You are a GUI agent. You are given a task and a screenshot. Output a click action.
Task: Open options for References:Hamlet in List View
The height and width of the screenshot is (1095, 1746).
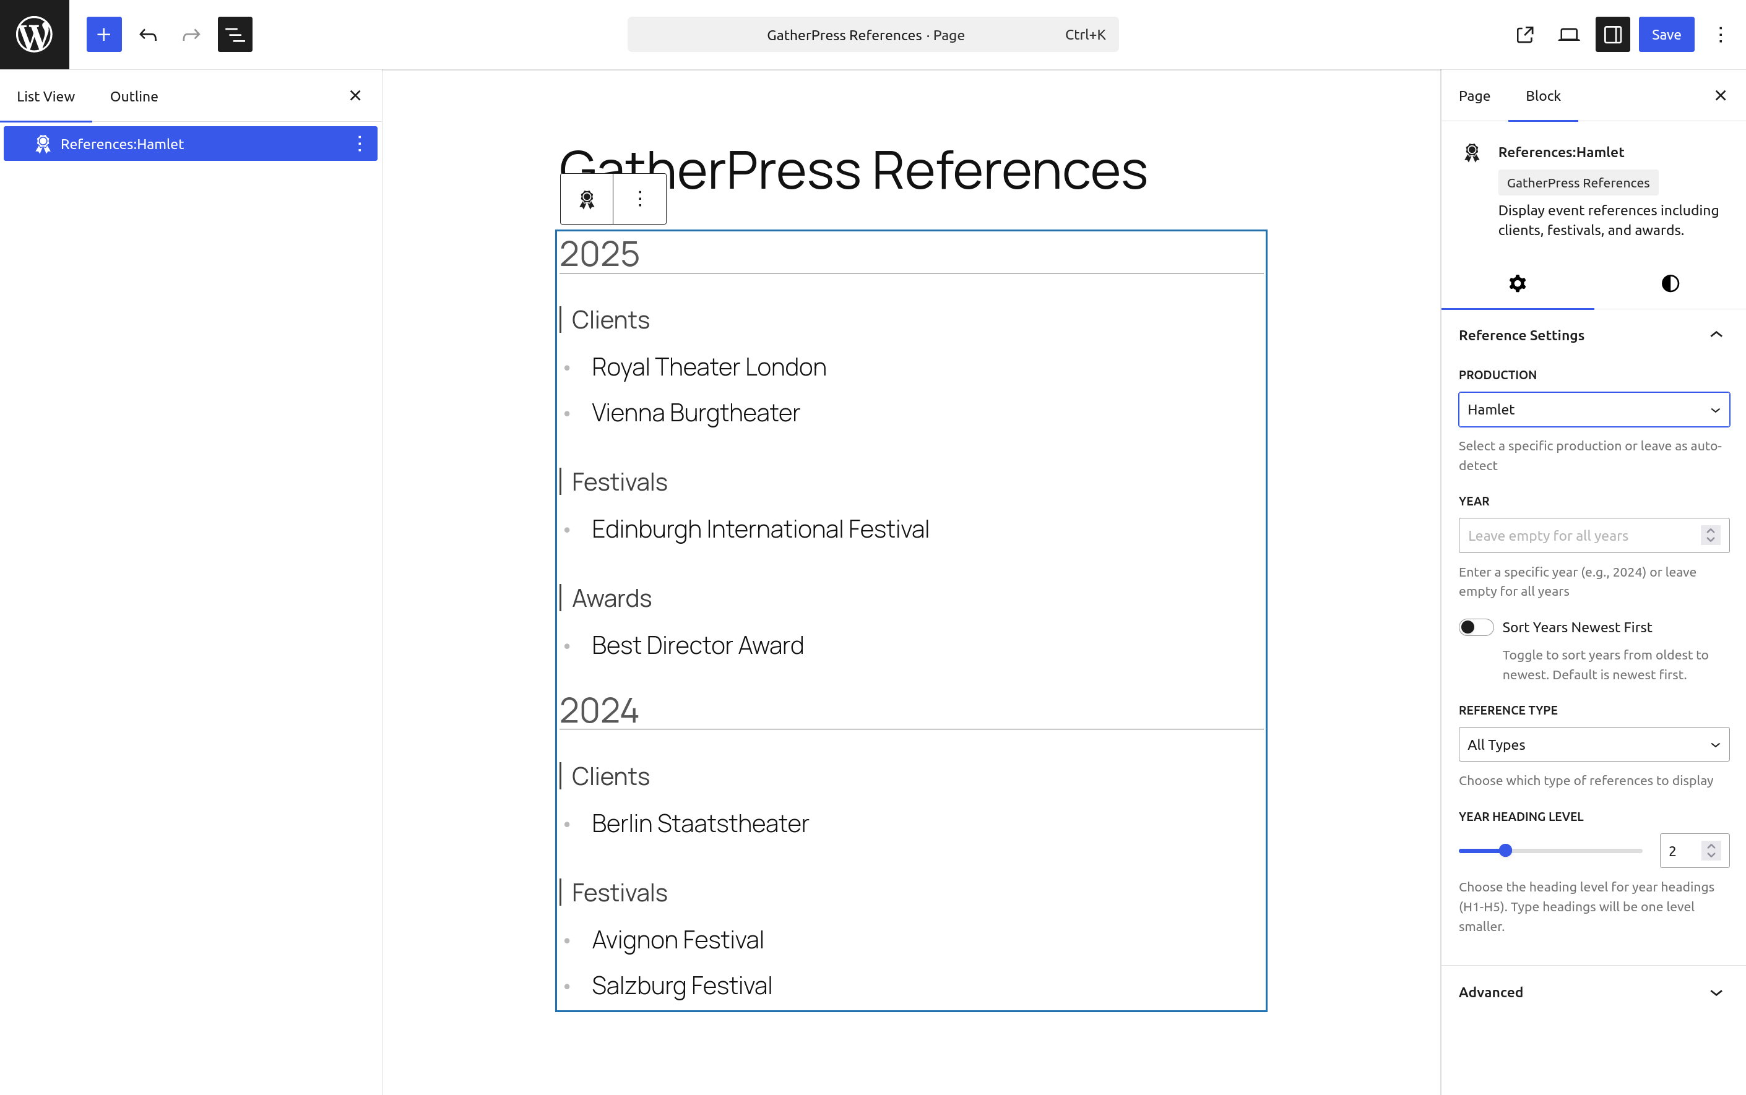click(x=360, y=144)
